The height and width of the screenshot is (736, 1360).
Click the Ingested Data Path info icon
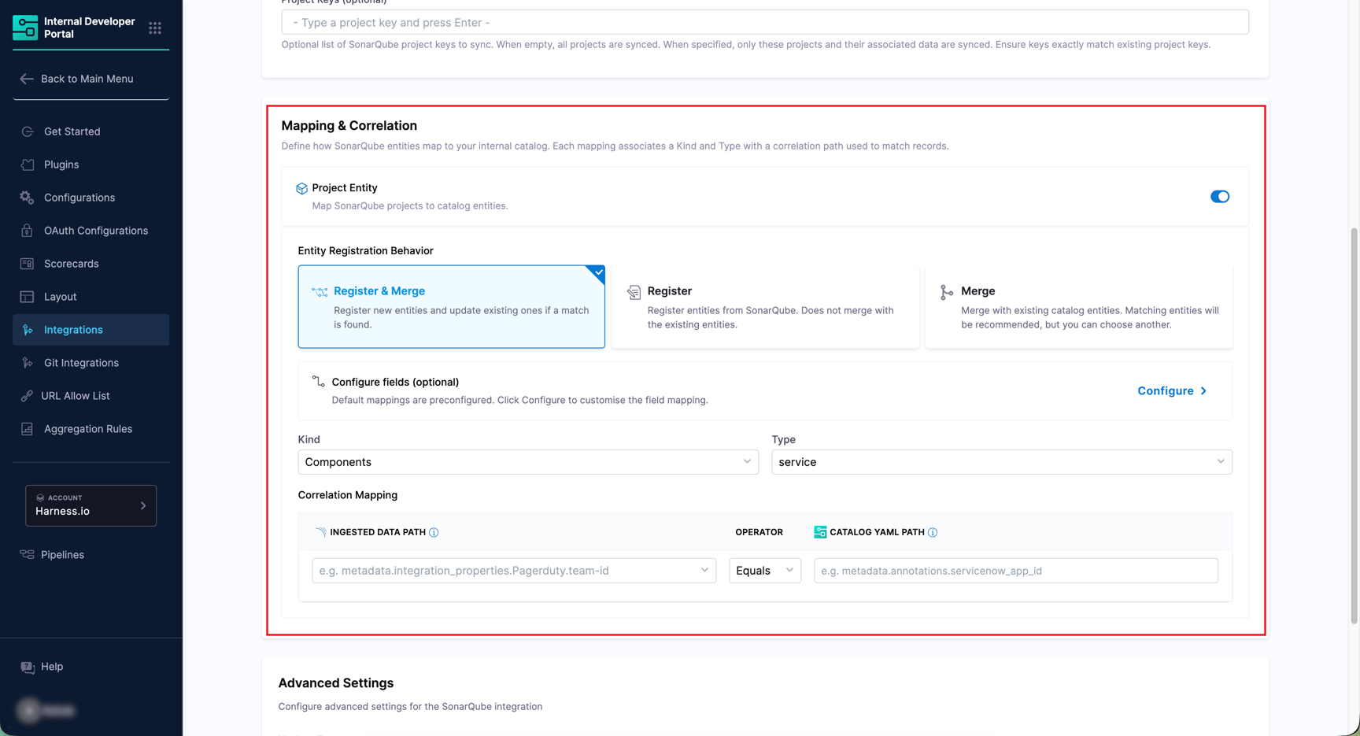(434, 533)
